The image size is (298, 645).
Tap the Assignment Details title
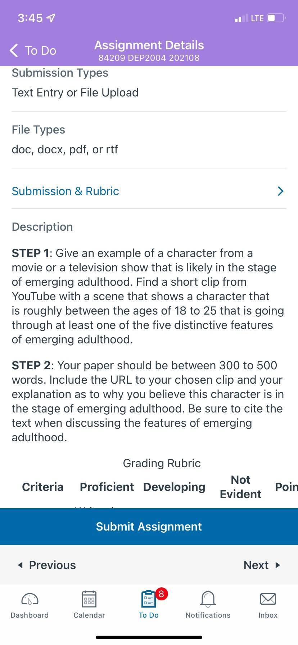[149, 45]
